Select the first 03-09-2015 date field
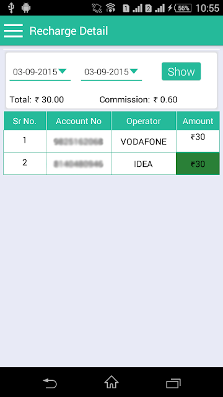Screen dimensions: 223x397 pyautogui.click(x=40, y=72)
